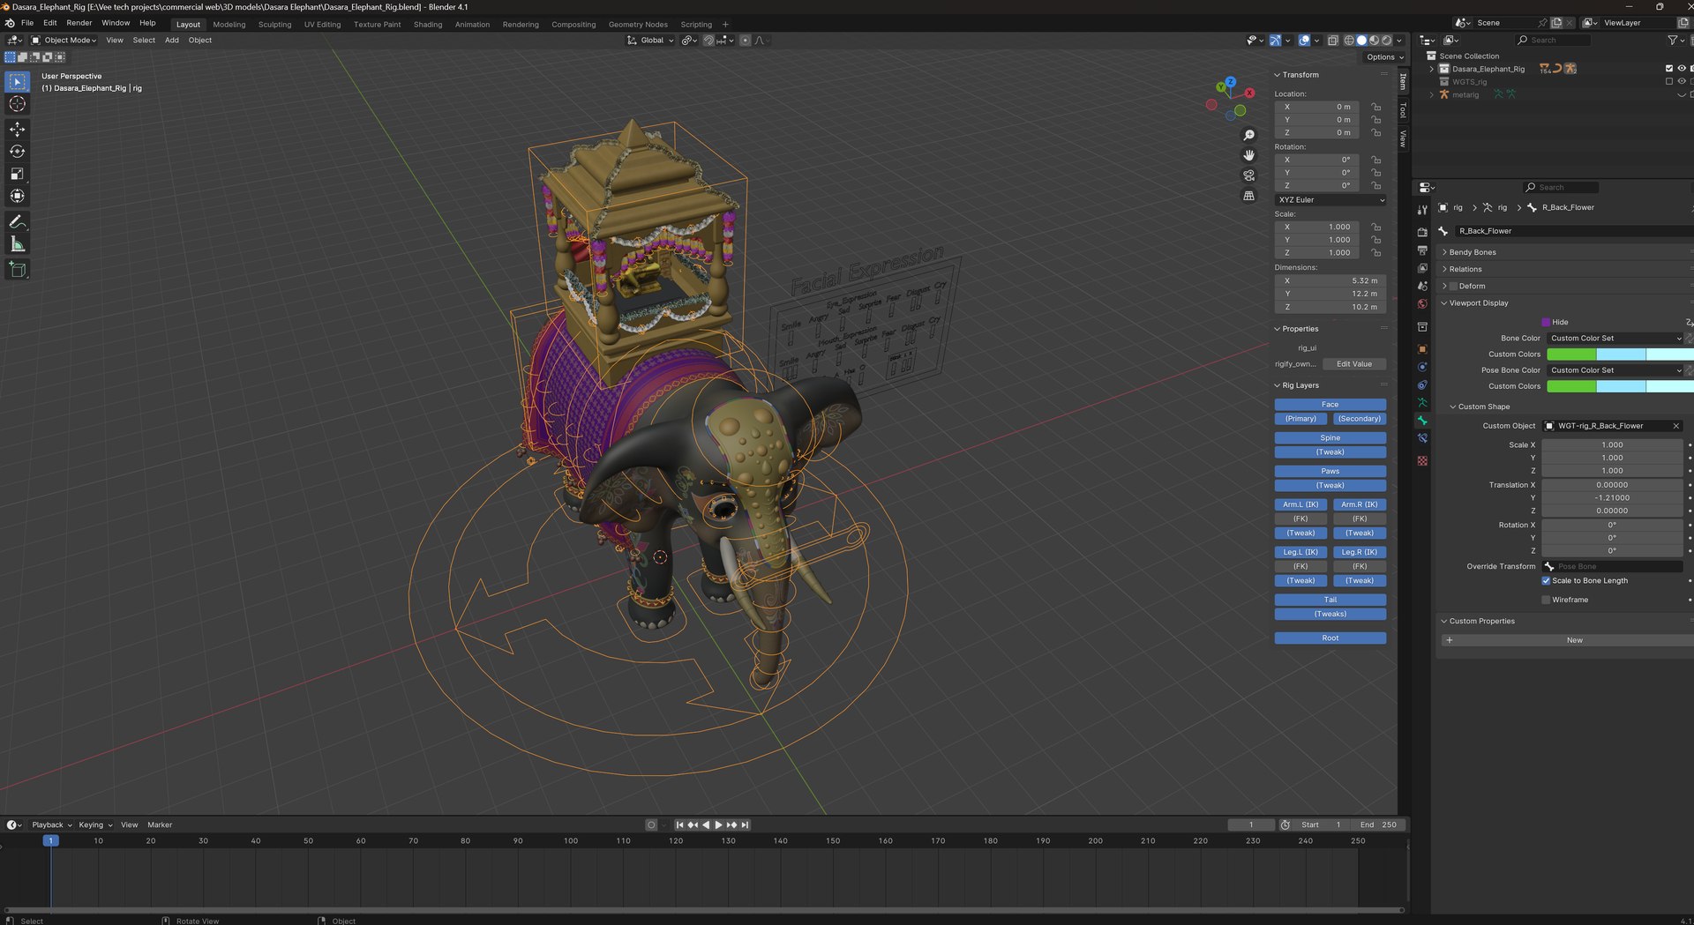Toggle Show Gizmo button in header

(x=1275, y=40)
